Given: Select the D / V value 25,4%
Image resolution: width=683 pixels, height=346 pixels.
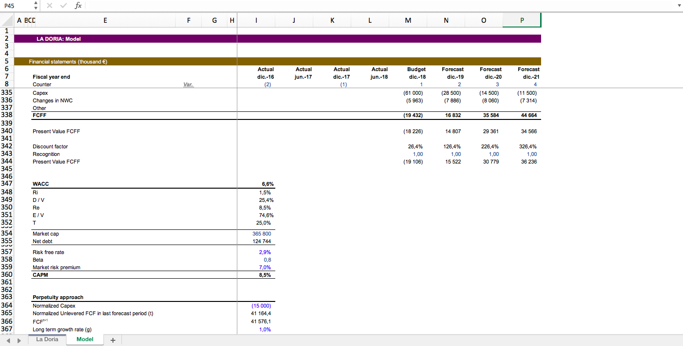Looking at the screenshot, I should coord(266,200).
